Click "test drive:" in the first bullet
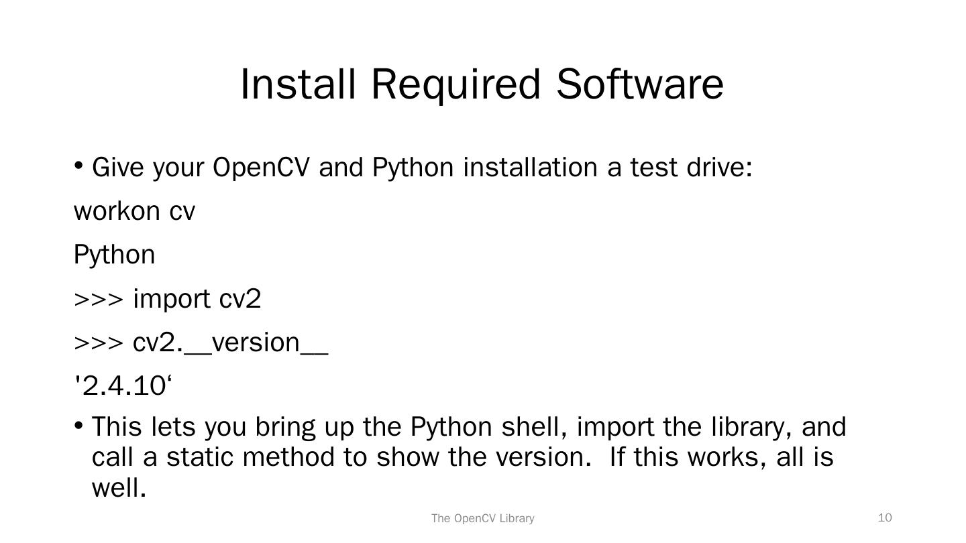966x543 pixels. pyautogui.click(x=692, y=168)
